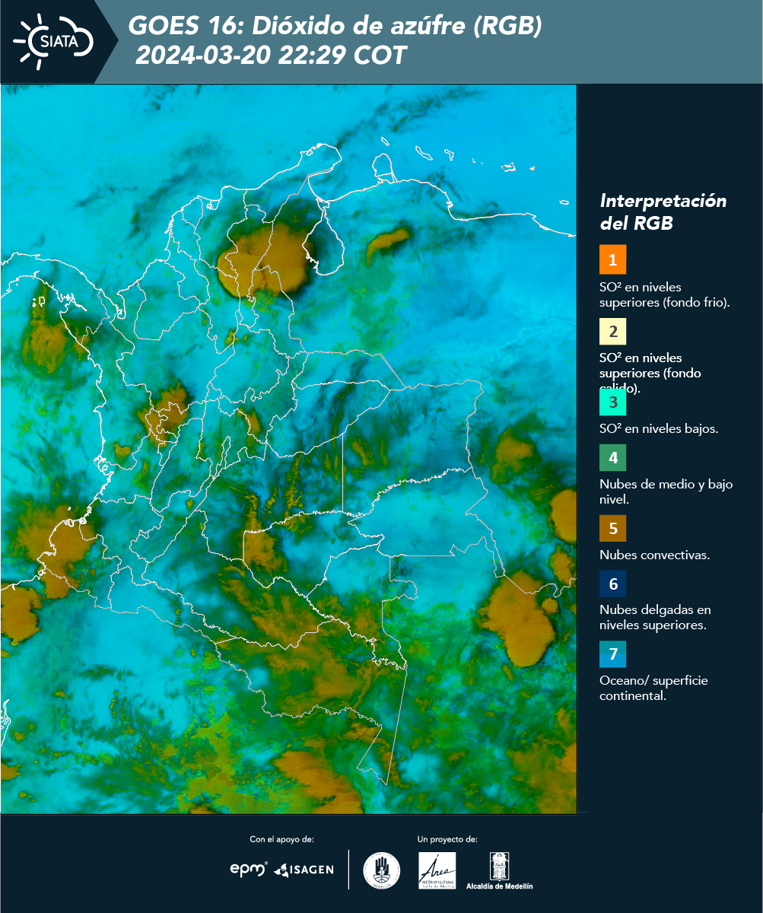This screenshot has height=913, width=763.
Task: Click the label "Nubes de medio y bajo nivel."
Action: pyautogui.click(x=666, y=491)
